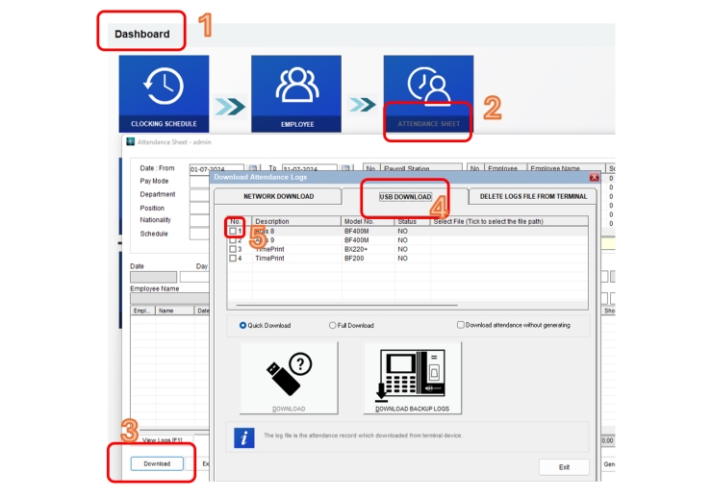Click the USB Download icon button
Viewport: 712px width, 498px height.
(x=289, y=378)
